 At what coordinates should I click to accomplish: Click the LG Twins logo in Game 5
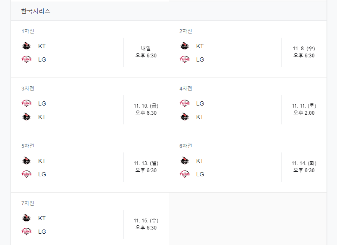coord(26,174)
